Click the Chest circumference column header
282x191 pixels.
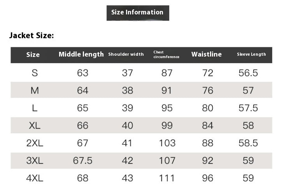coord(166,55)
